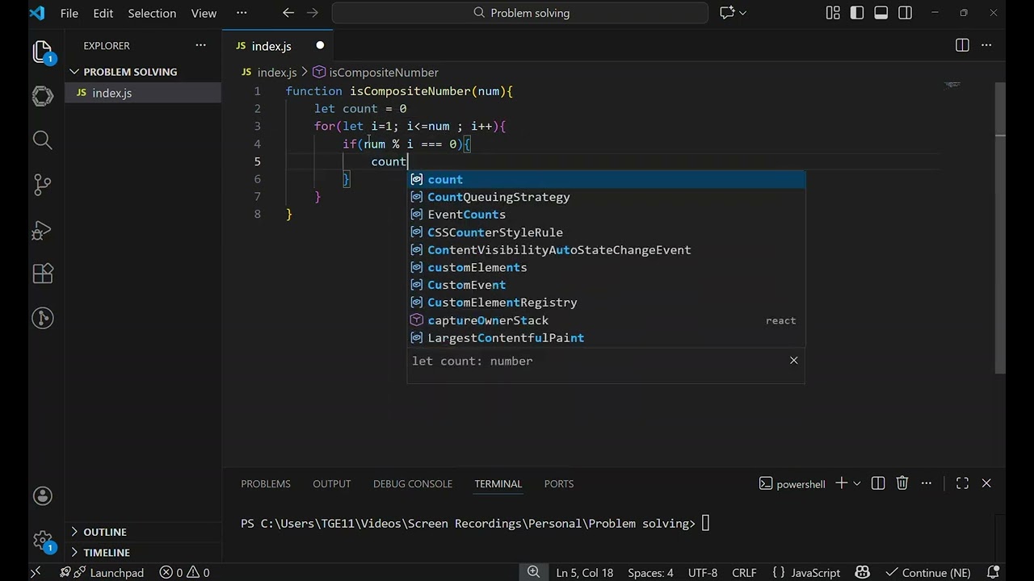Open the Extensions view icon
Viewport: 1034px width, 581px height.
point(43,273)
